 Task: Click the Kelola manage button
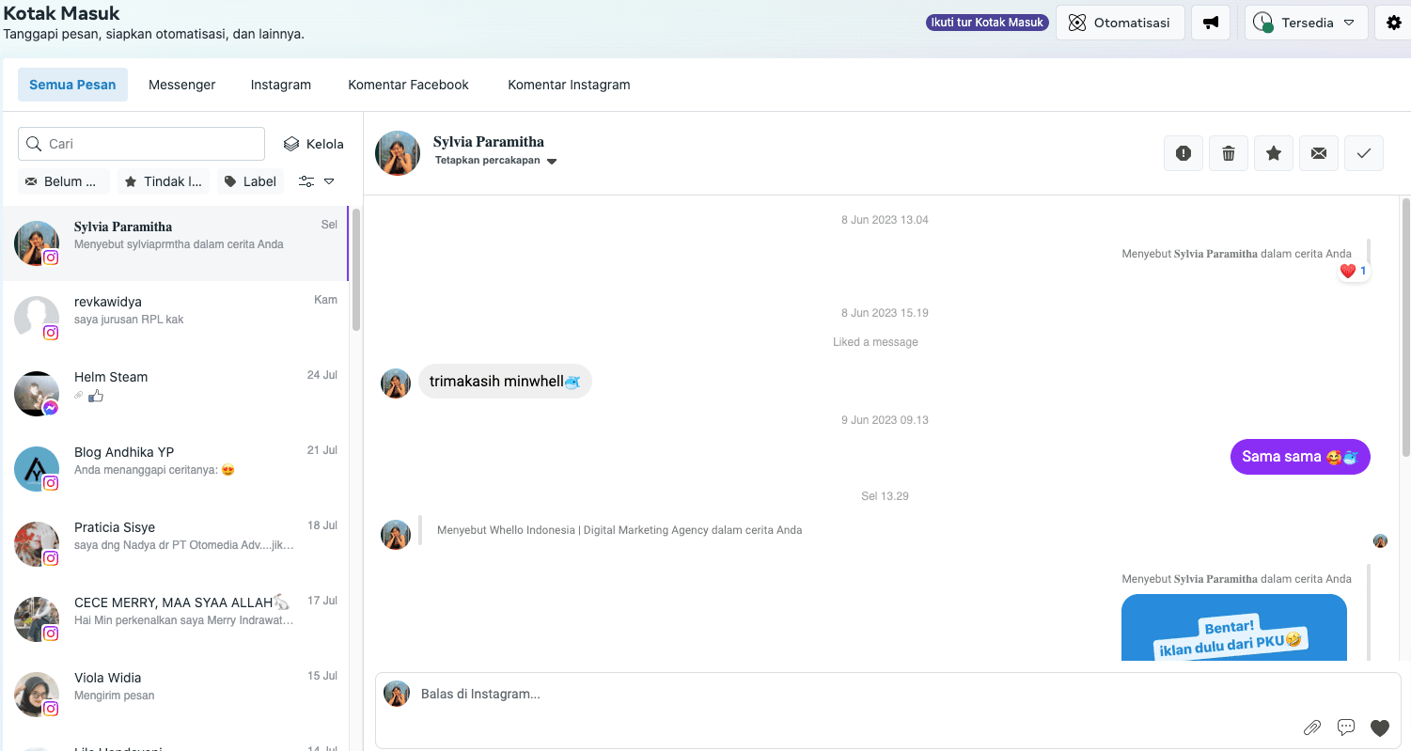click(314, 144)
